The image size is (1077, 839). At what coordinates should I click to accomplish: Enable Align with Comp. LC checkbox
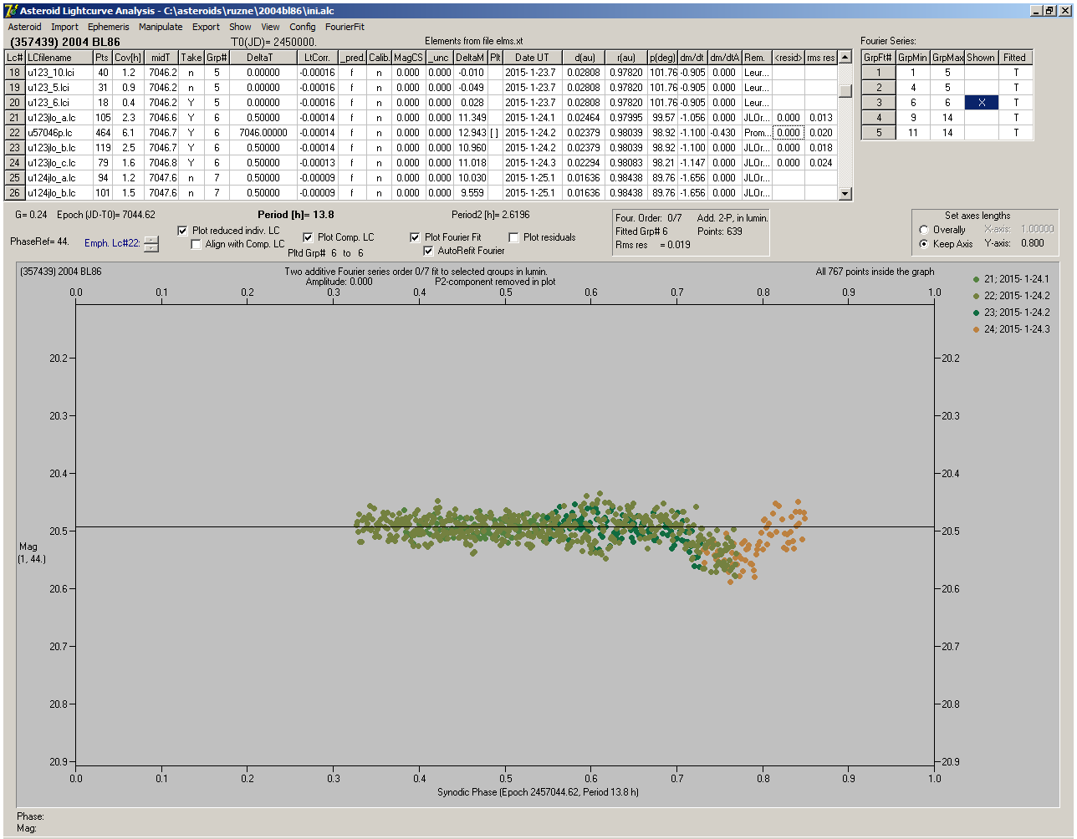197,245
